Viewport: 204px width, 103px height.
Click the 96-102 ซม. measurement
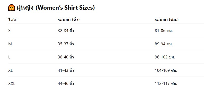[x=165, y=57]
